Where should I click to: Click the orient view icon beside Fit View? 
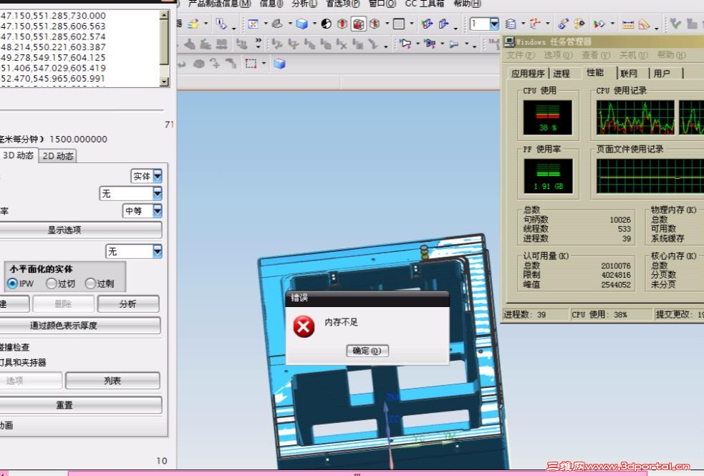pyautogui.click(x=277, y=24)
